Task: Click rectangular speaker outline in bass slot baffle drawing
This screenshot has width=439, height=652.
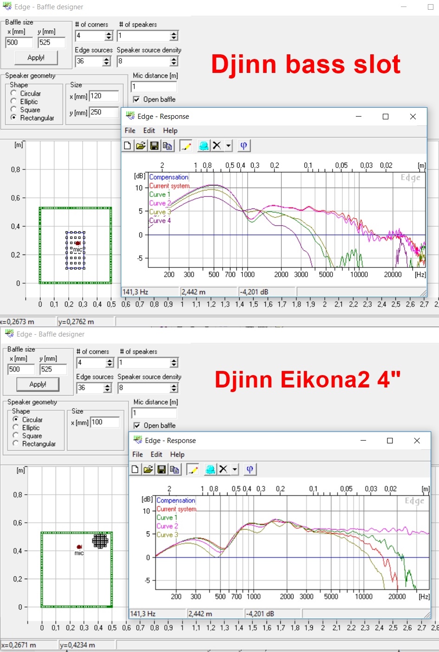Action: (75, 250)
